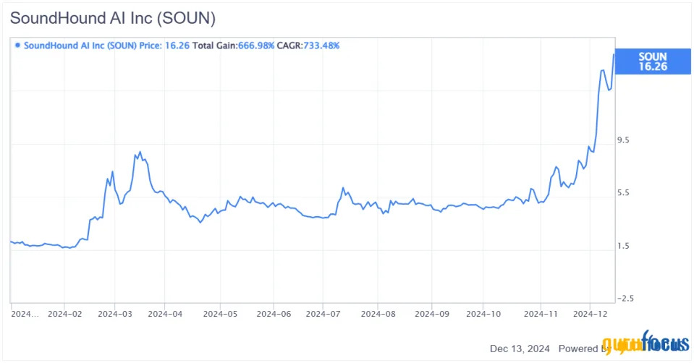Viewport: 694px width, 363px height.
Task: Click the blue SOUN legend dot
Action: 17,45
